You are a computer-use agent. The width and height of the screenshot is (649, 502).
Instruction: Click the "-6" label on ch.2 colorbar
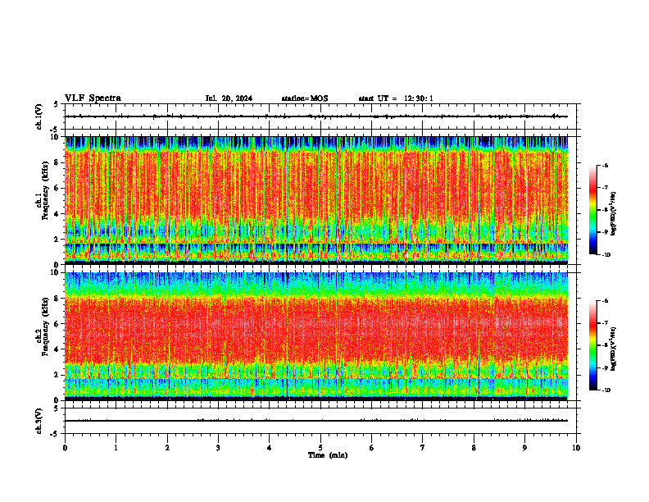[605, 301]
